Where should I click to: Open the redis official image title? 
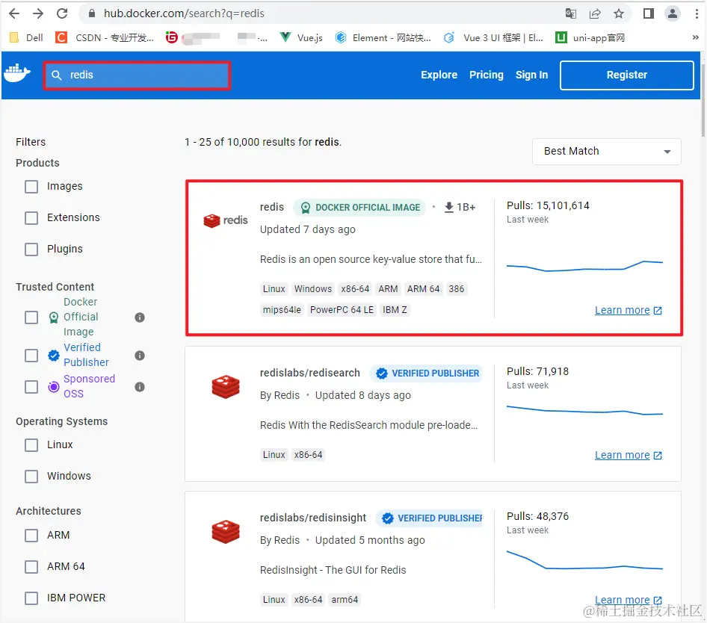[x=272, y=207]
